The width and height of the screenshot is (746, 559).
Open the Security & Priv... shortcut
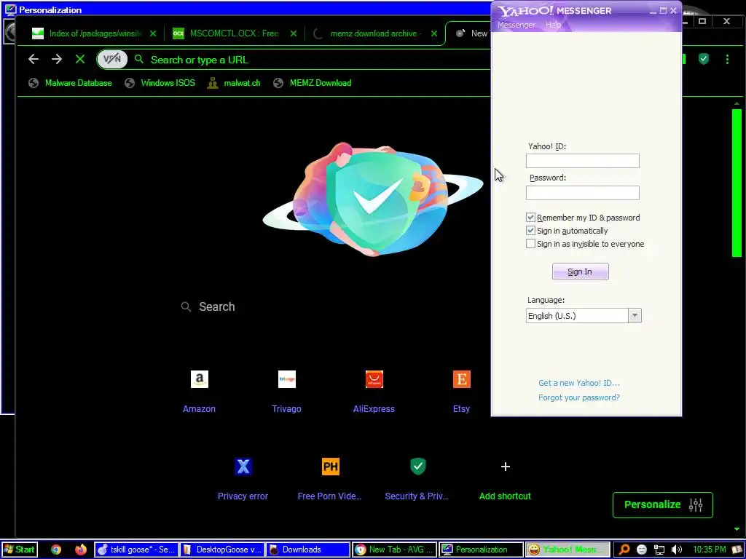point(417,467)
